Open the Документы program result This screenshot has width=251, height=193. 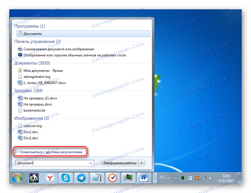[x=83, y=34]
